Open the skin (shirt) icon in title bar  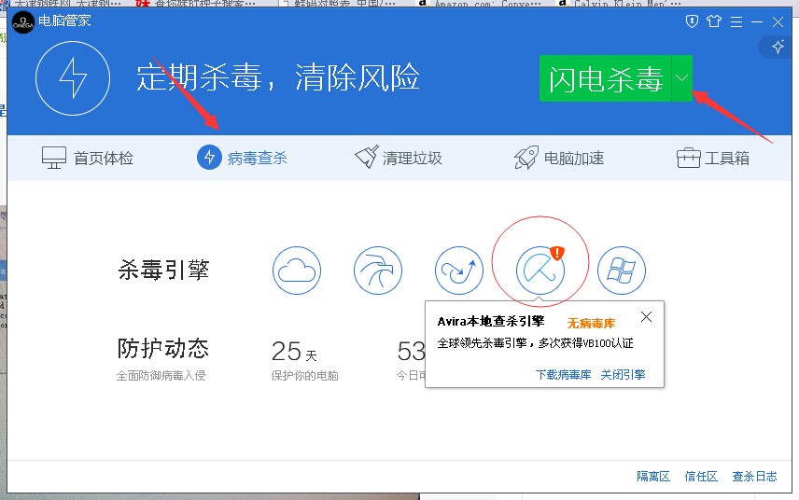(714, 21)
